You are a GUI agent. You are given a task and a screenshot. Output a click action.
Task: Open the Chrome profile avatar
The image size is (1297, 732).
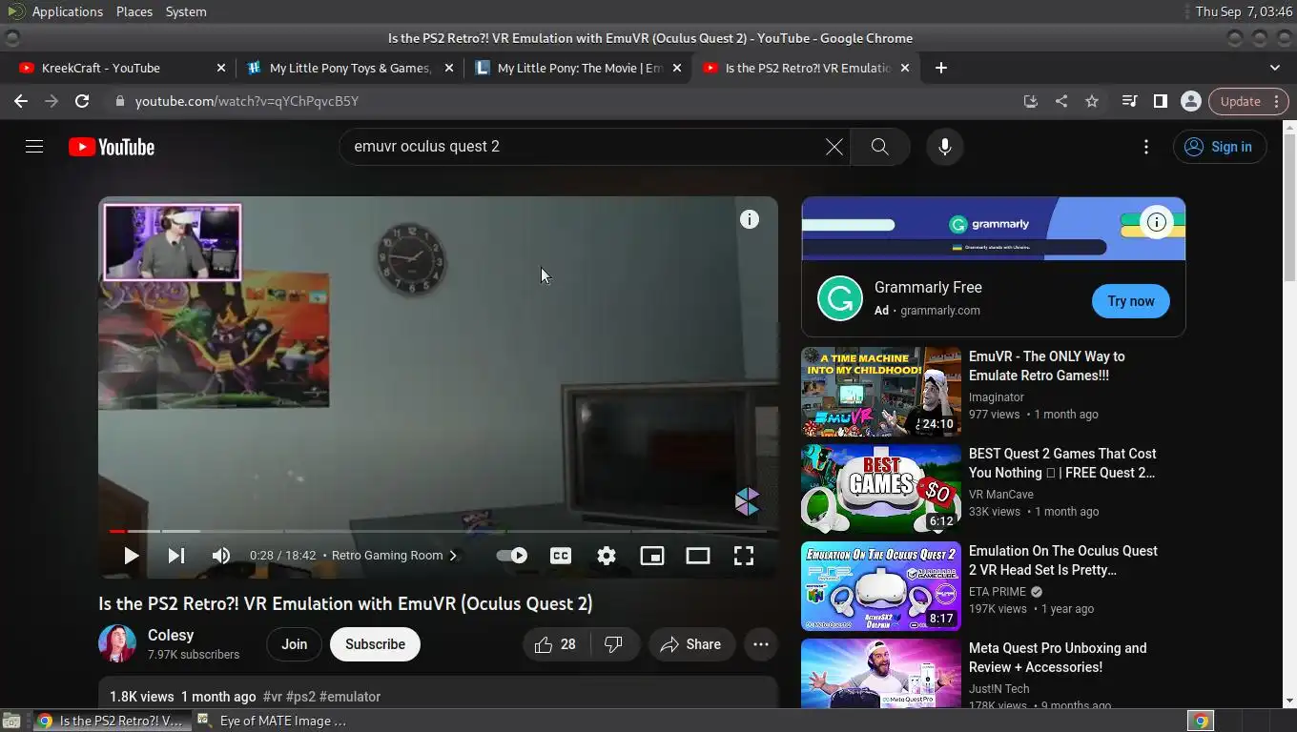pos(1190,101)
